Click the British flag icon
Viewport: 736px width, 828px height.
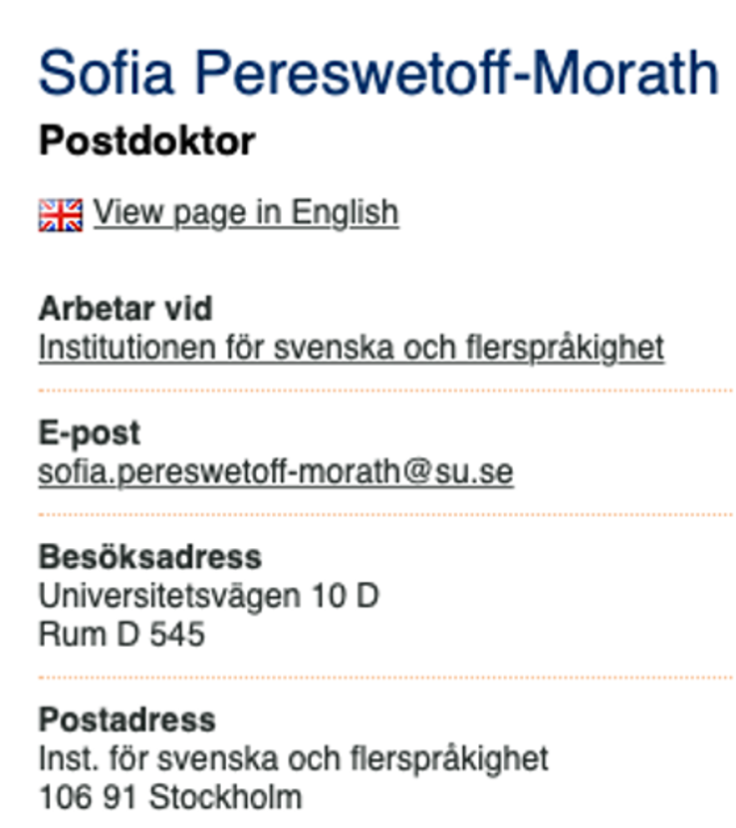point(61,215)
